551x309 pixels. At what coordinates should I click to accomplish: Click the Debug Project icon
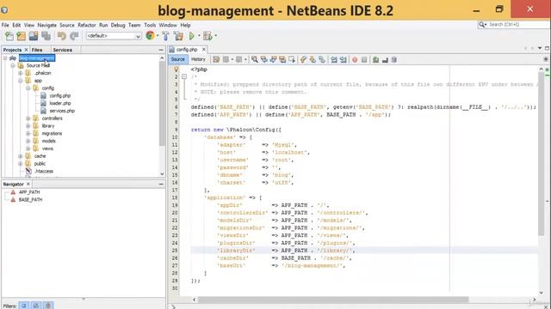(x=207, y=36)
